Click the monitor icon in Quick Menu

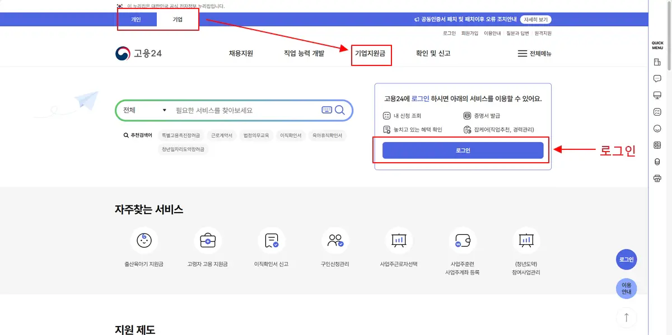[x=657, y=96]
